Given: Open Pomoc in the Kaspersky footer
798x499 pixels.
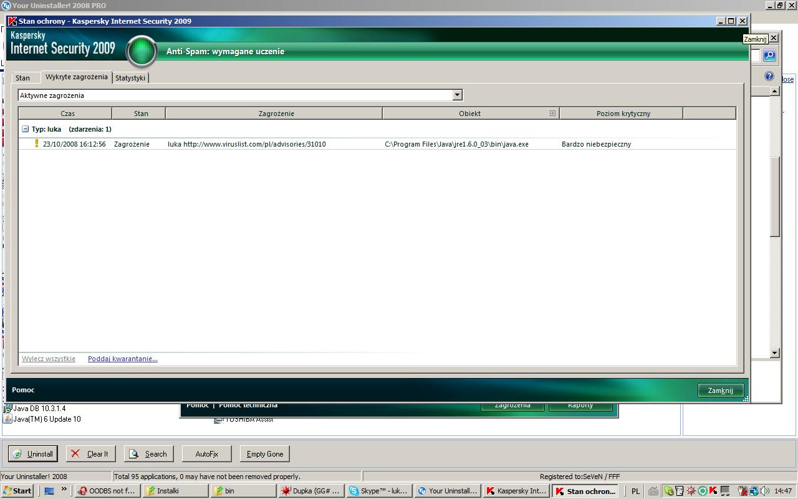Looking at the screenshot, I should [x=23, y=390].
